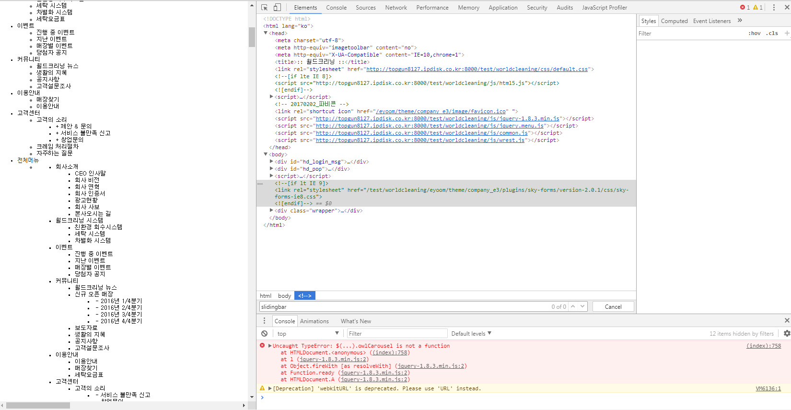The width and height of the screenshot is (791, 410).
Task: Click the red error count indicator
Action: (x=745, y=8)
